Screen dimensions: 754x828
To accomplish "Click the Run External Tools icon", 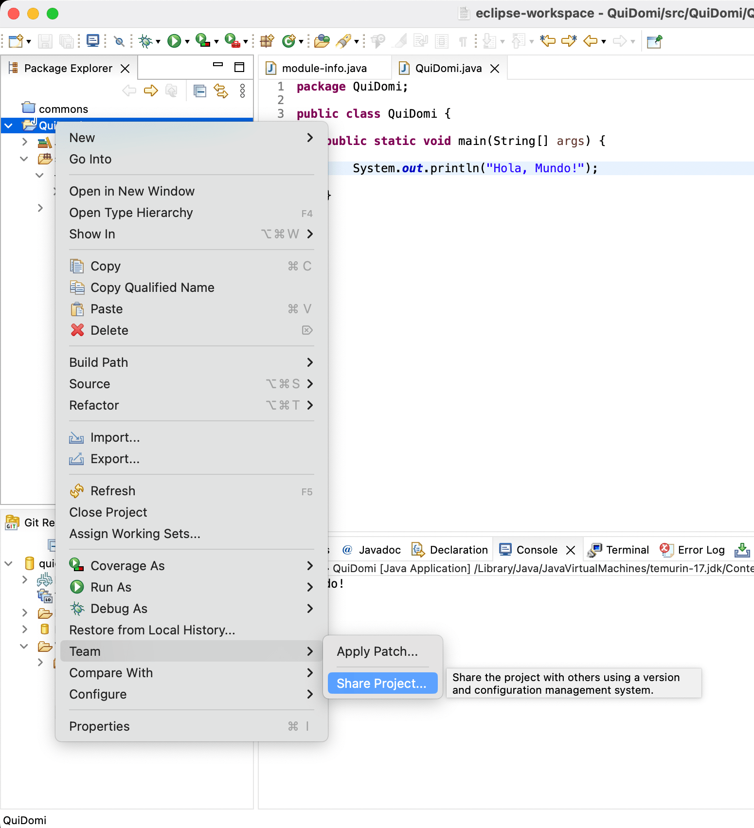I will point(232,40).
